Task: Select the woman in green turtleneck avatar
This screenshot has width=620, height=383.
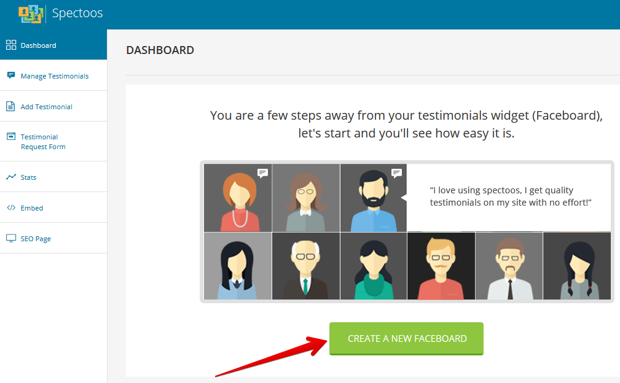Action: coord(373,266)
